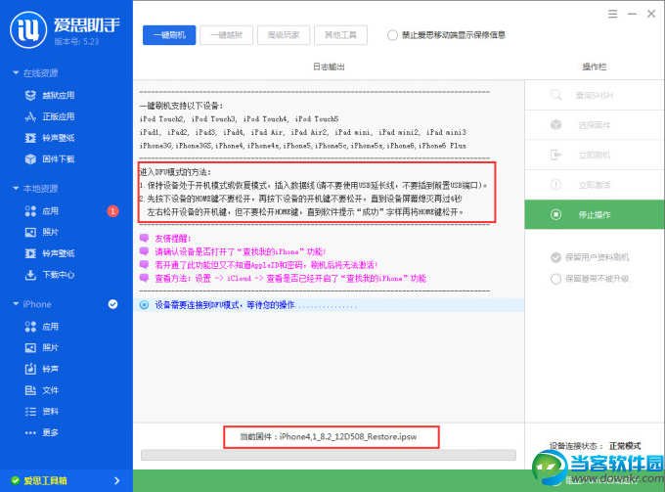Click 立即激活 in the operations panel
Screen dimensions: 665x492
[x=595, y=185]
